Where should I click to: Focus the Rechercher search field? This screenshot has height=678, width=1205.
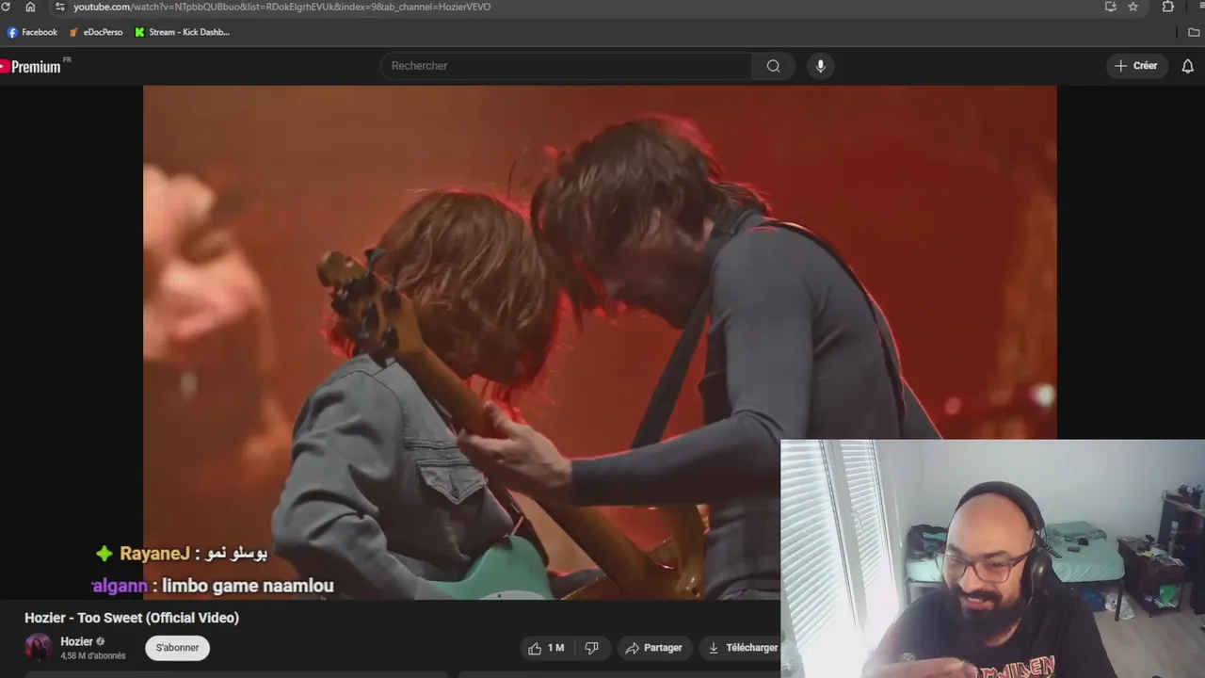point(566,66)
